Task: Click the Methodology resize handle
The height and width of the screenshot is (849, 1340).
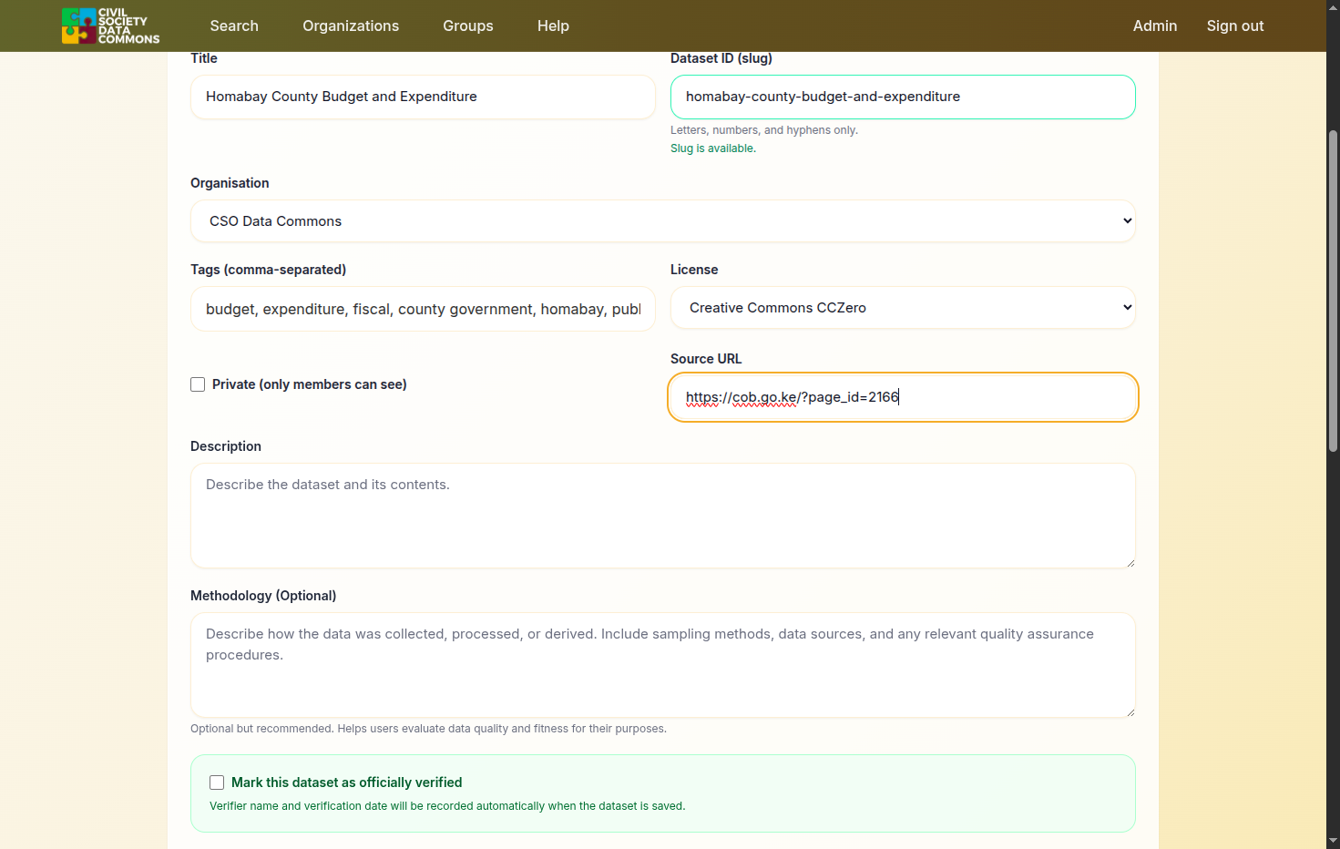Action: [x=1130, y=712]
